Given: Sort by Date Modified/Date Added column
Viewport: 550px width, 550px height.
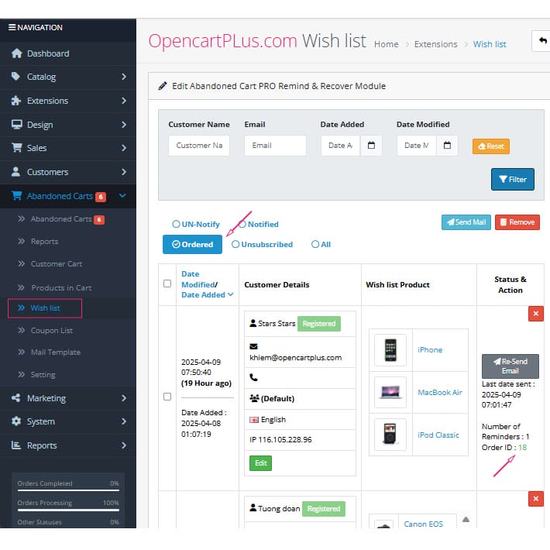Looking at the screenshot, I should 207,284.
